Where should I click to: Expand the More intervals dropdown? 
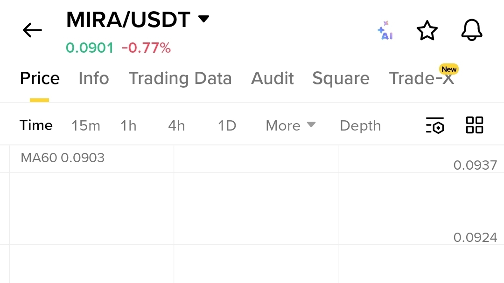click(x=291, y=125)
